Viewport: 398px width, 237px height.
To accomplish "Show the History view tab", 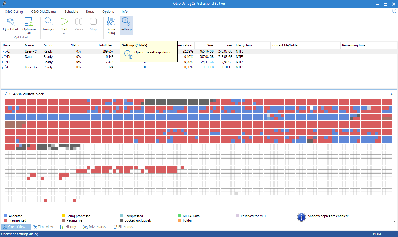I will tap(68, 227).
